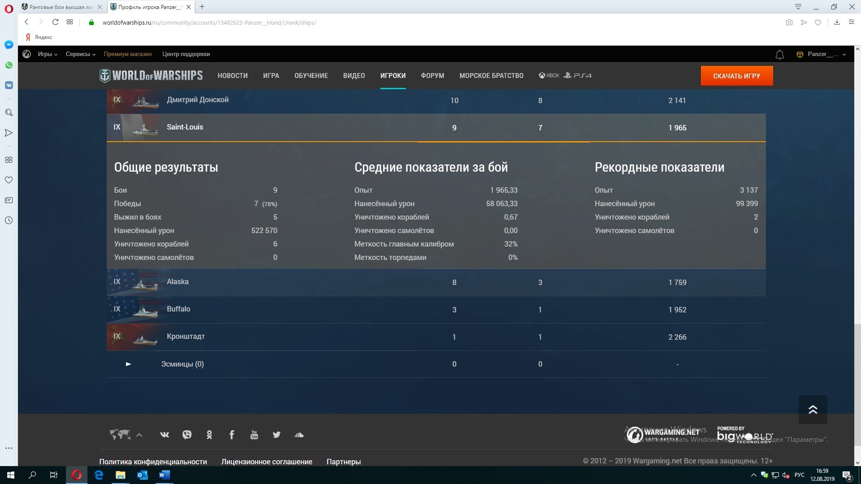861x484 pixels.
Task: Go to the ФОРУМ navigation tab
Action: coord(432,76)
